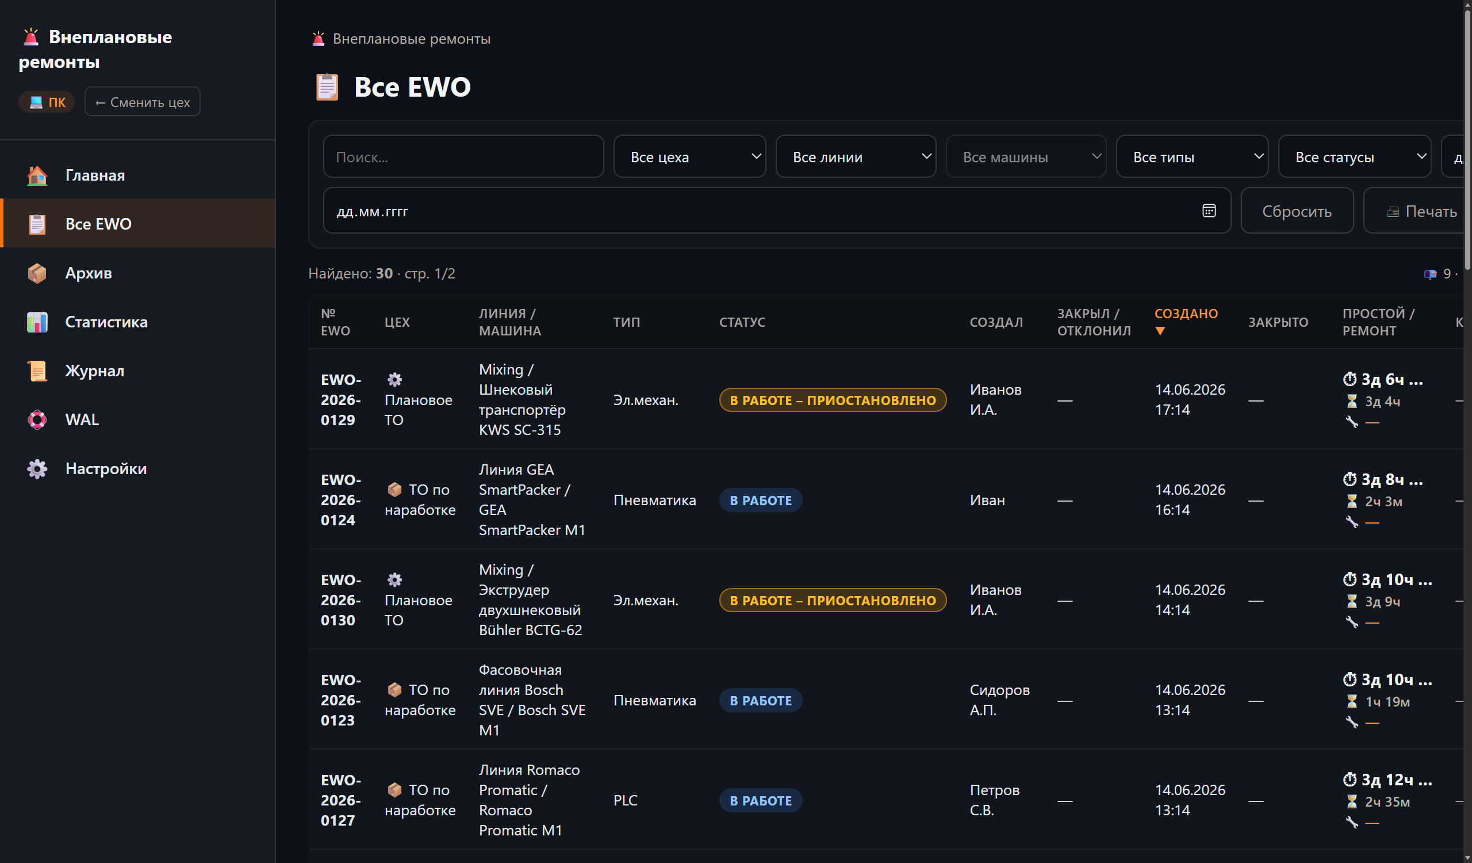
Task: Click the stopwatch icon in row EWO-2026-0124
Action: point(1350,480)
